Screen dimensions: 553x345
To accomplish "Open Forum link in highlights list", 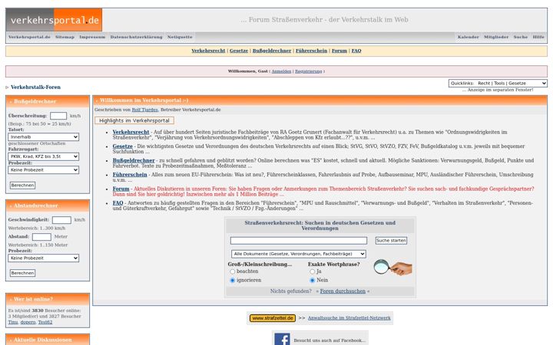I will coord(121,189).
